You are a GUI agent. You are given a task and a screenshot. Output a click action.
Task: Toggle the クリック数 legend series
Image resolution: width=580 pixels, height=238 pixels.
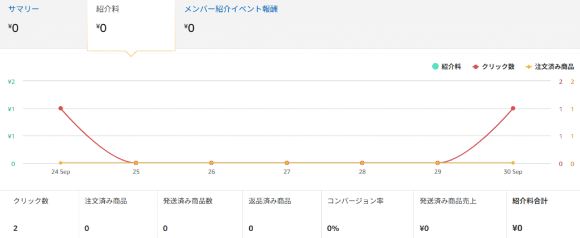[498, 67]
